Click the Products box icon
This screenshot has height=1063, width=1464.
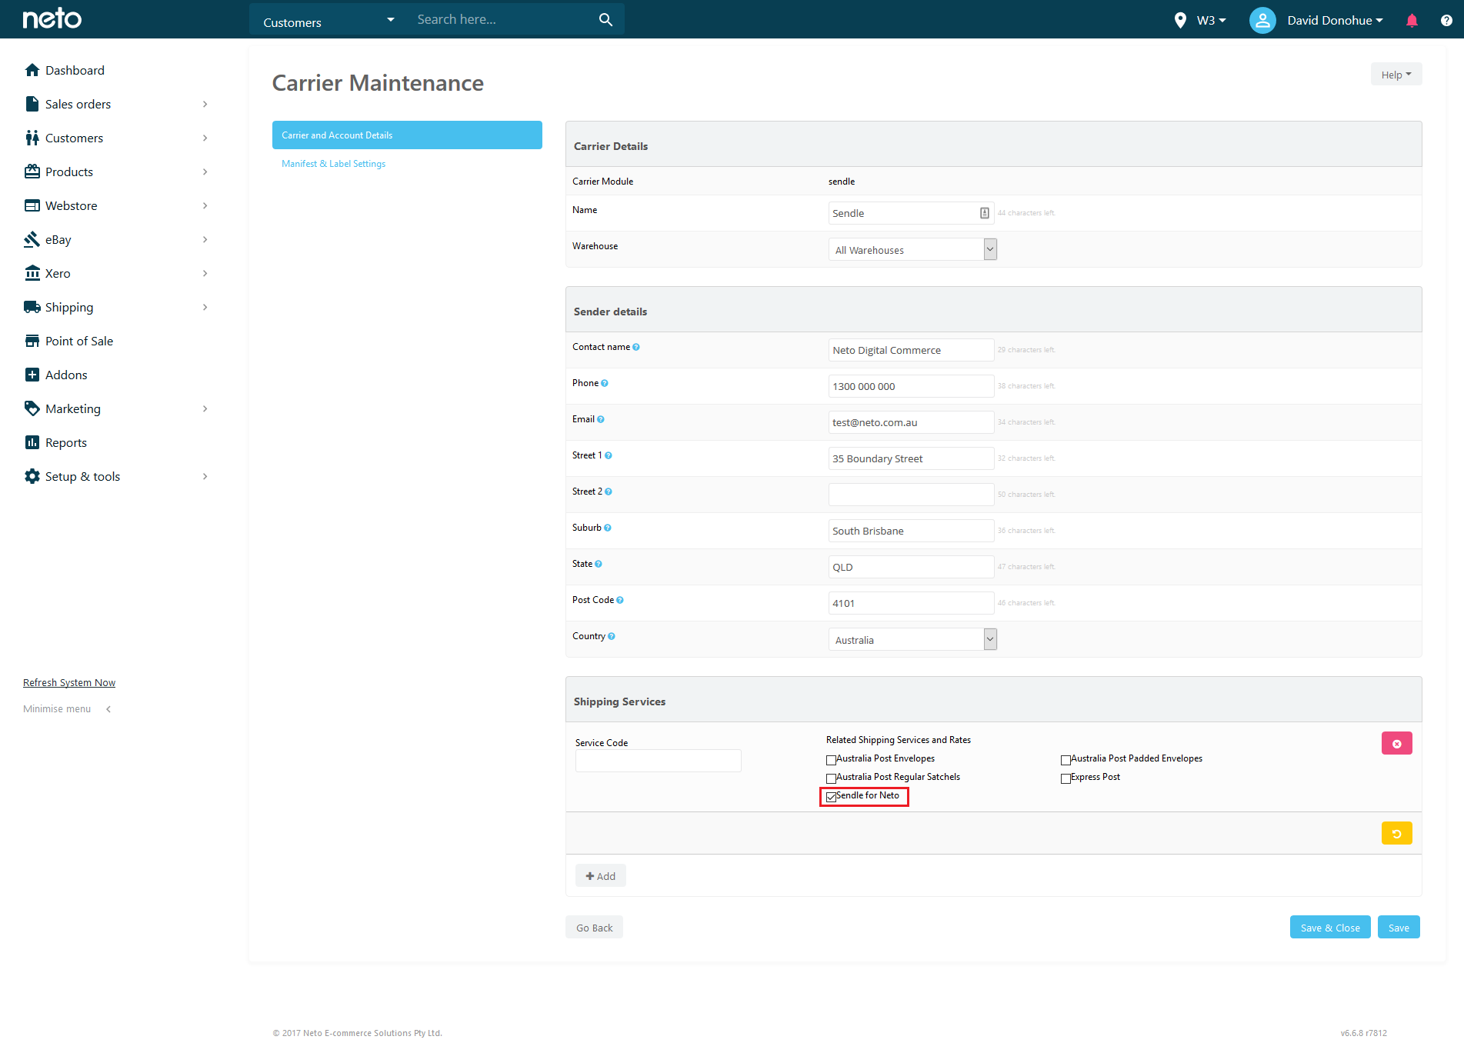pos(32,172)
